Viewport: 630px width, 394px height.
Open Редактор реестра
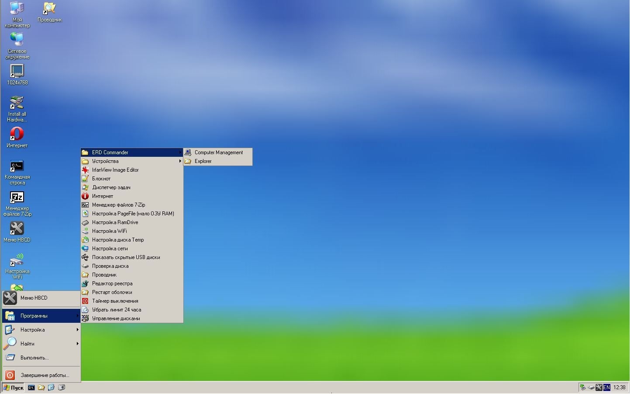click(x=132, y=283)
